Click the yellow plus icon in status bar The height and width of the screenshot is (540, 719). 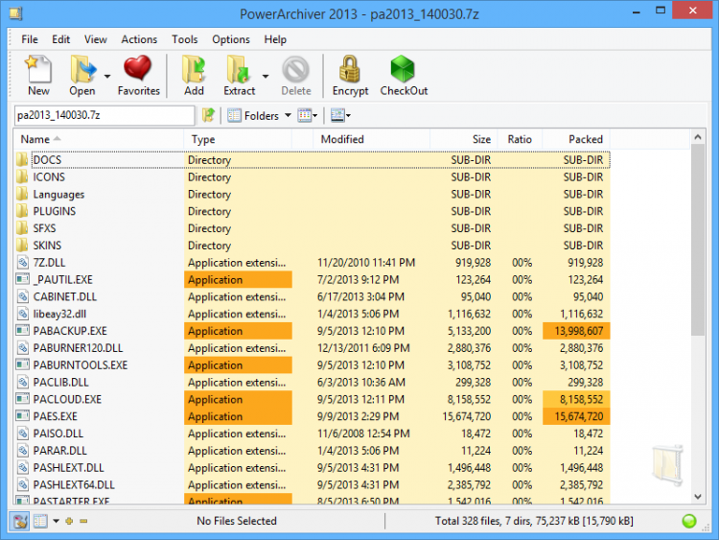click(x=69, y=521)
